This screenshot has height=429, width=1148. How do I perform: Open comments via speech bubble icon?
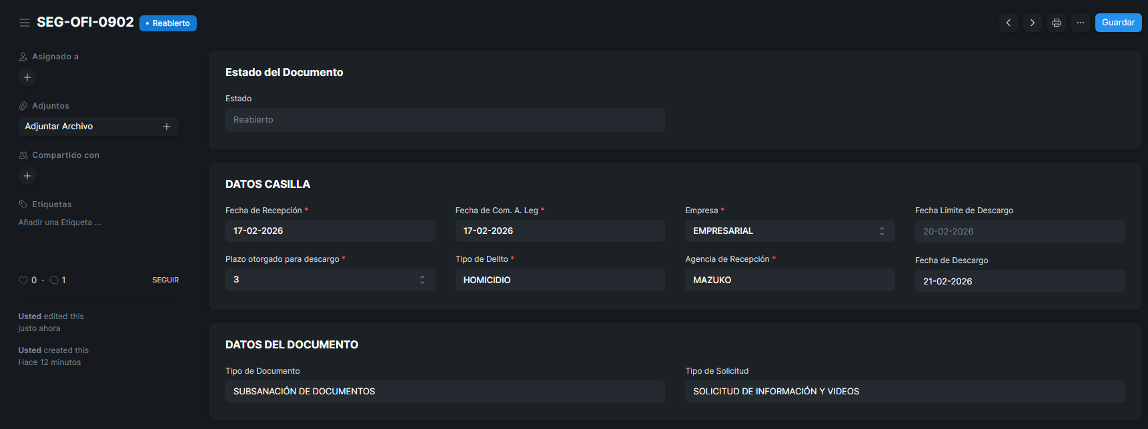54,280
